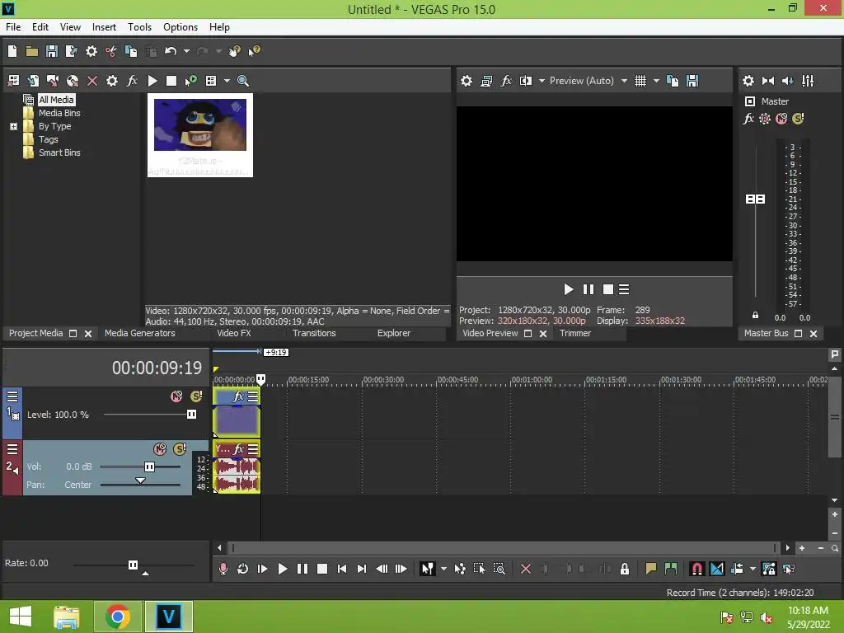Viewport: 844px width, 633px height.
Task: Save the project with the disk icon
Action: [52, 51]
